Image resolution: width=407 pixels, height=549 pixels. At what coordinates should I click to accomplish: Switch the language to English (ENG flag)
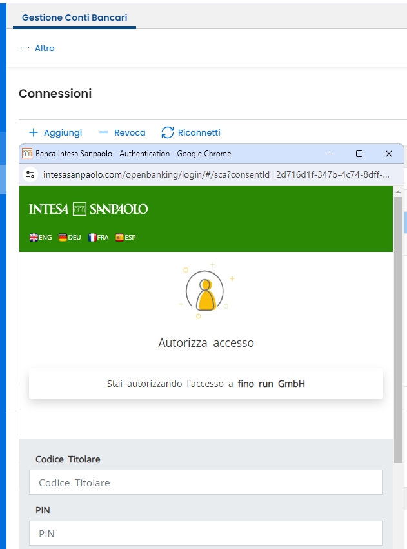click(41, 238)
